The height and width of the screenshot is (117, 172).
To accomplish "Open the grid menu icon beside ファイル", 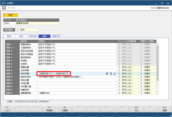I will coord(4,8).
